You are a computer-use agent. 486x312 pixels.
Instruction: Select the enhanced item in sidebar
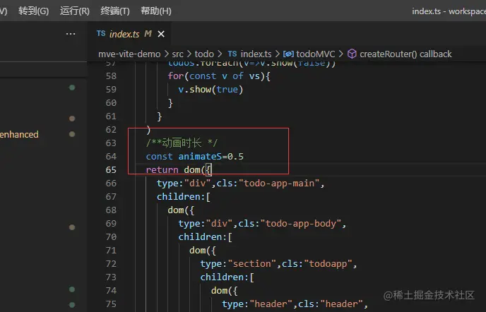[x=19, y=134]
